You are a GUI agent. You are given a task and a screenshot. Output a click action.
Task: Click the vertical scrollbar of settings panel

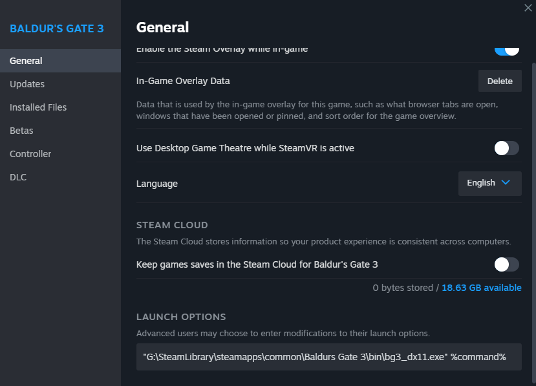tap(533, 194)
